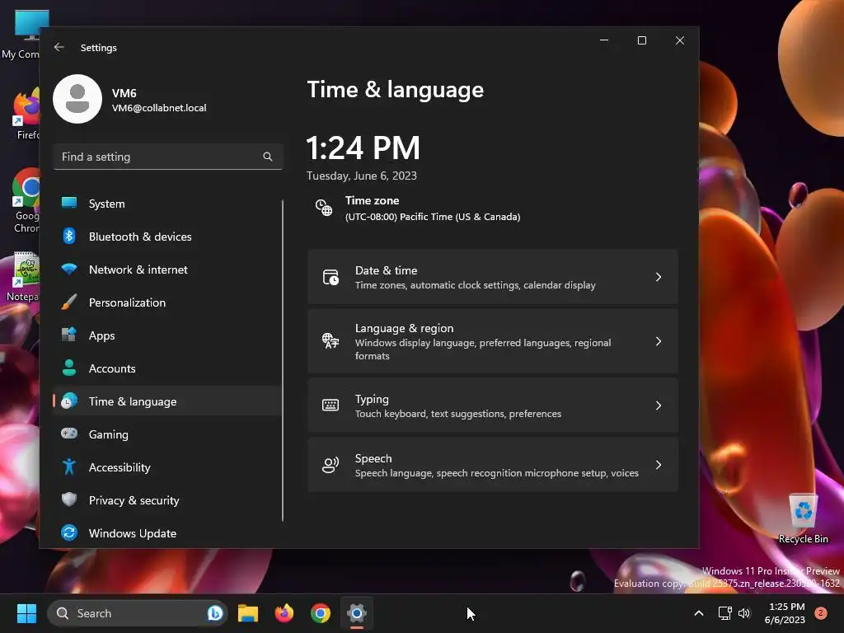Click the search magnifier in Find a setting

[268, 157]
